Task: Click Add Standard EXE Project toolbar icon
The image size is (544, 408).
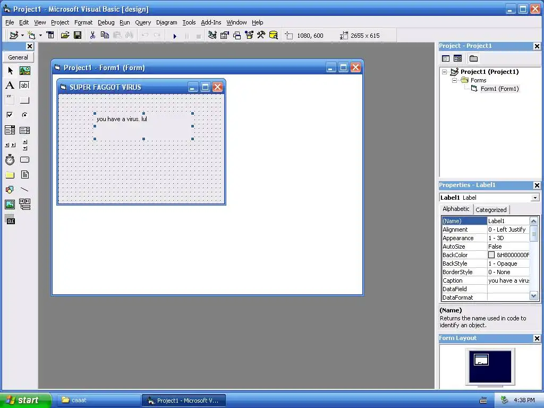Action: click(x=14, y=35)
